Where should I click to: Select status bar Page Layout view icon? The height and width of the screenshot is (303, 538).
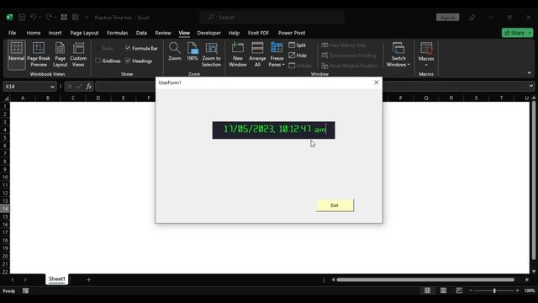tap(443, 290)
